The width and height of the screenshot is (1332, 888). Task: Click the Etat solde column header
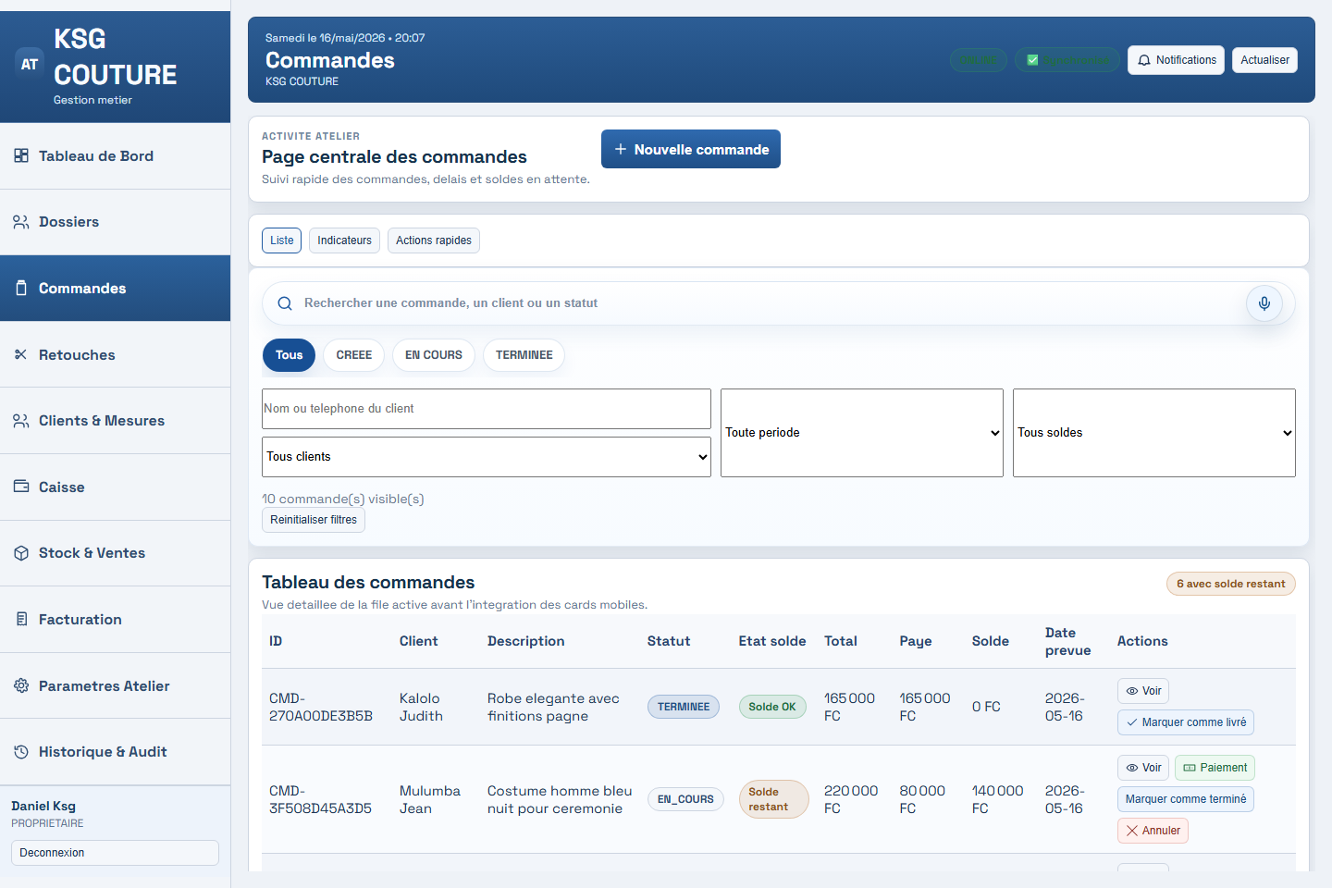coord(772,641)
